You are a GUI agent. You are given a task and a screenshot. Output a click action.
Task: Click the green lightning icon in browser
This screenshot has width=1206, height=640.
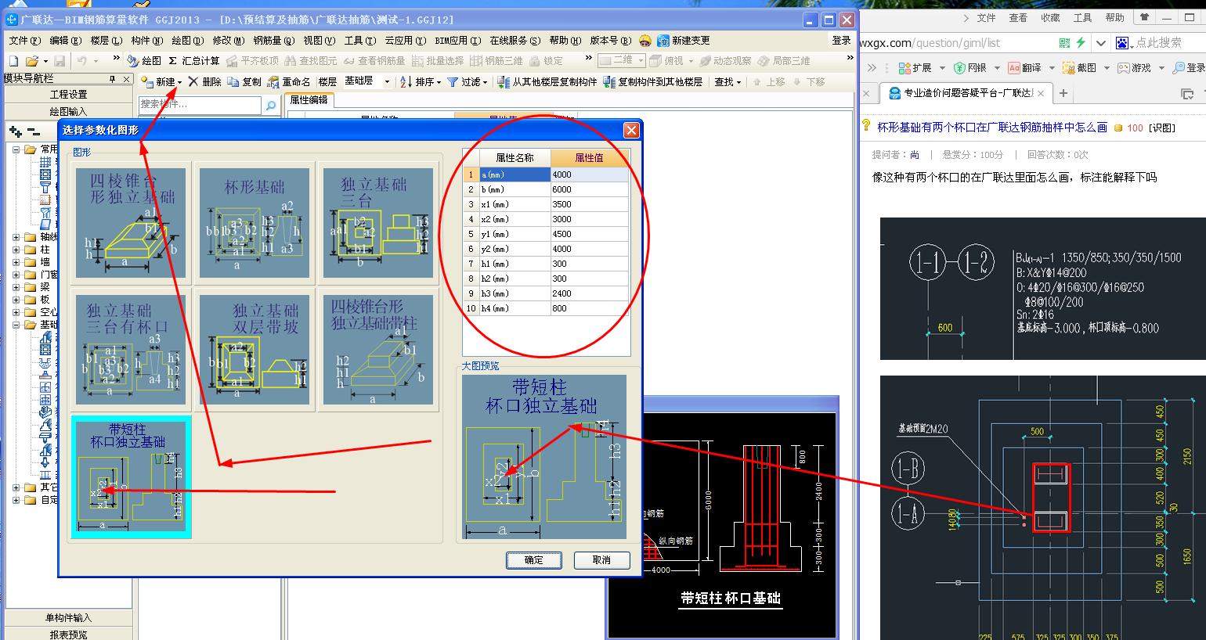click(1081, 43)
